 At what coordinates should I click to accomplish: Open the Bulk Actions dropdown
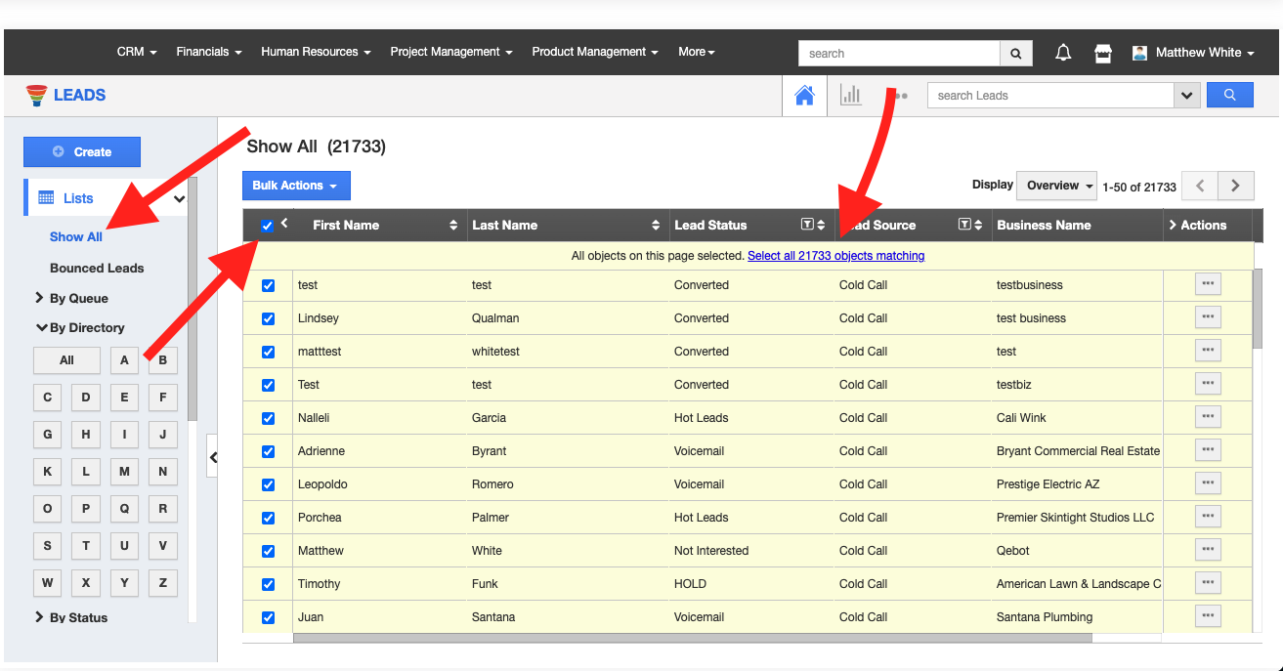(x=295, y=186)
